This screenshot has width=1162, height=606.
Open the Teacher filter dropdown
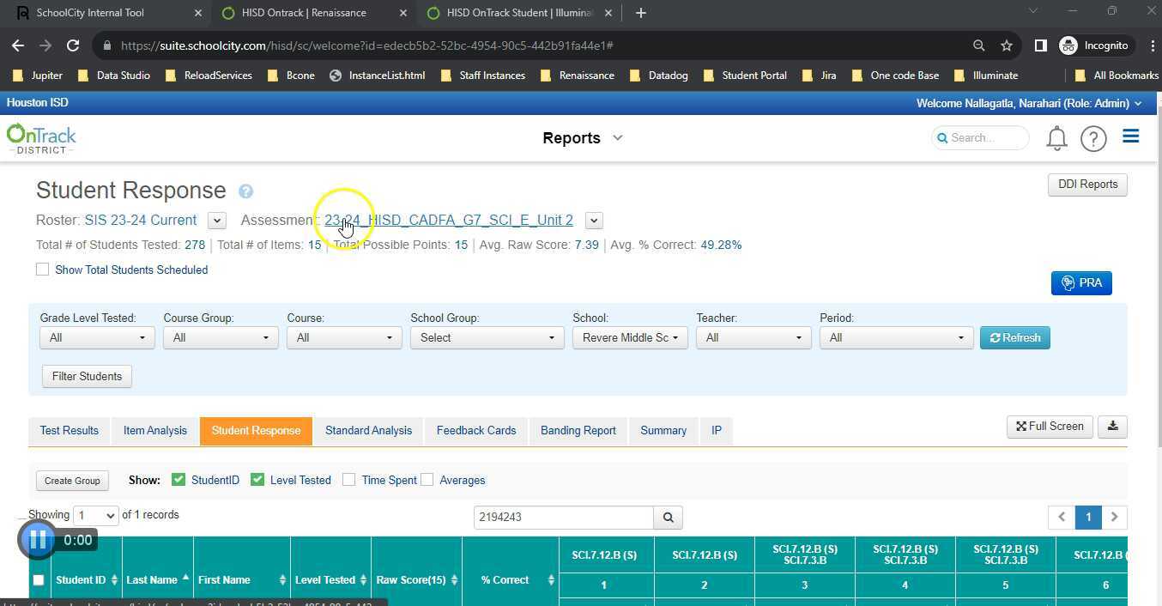753,338
